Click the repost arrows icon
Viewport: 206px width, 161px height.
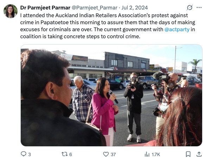coord(64,154)
